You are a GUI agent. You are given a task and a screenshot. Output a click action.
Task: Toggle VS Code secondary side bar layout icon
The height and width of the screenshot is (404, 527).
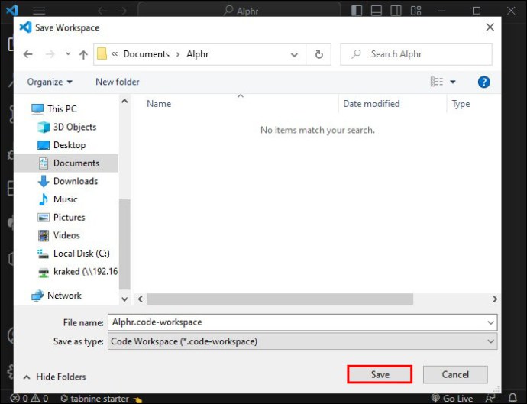[396, 11]
